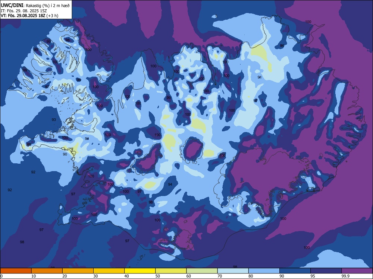Click the "70" legend scale value

[x=220, y=276]
